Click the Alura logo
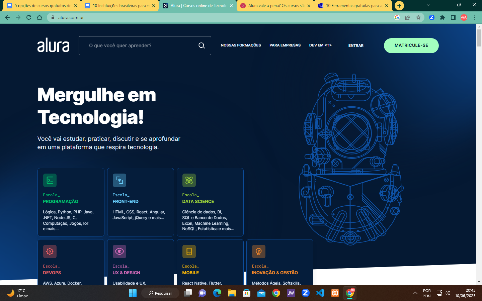Image resolution: width=482 pixels, height=301 pixels. (x=53, y=45)
